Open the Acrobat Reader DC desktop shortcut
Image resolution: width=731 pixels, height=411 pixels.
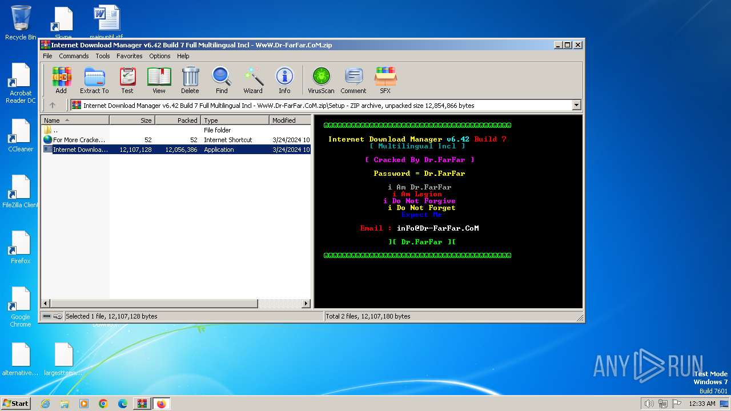[21, 83]
